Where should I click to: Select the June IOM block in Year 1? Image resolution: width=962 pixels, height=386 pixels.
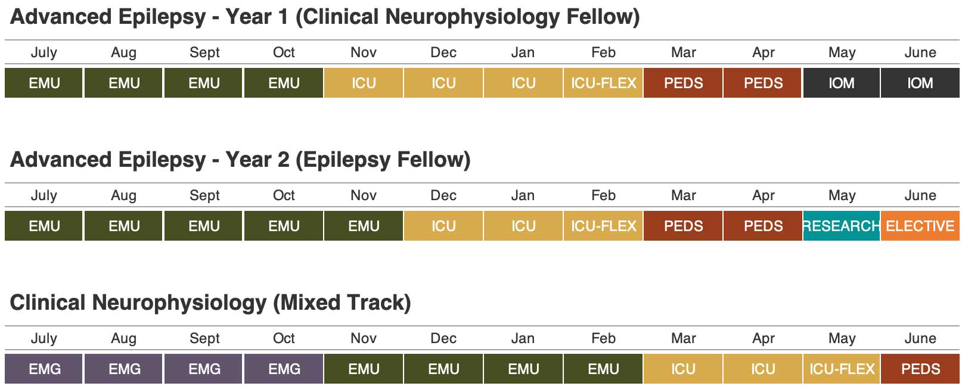coord(920,83)
